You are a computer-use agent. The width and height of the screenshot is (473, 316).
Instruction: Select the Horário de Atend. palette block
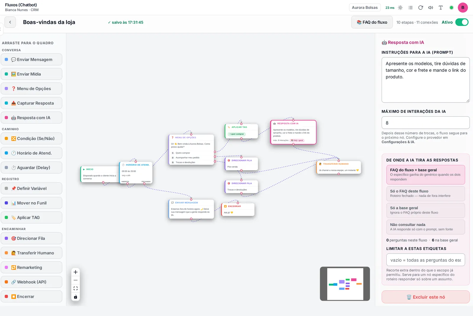(x=32, y=153)
